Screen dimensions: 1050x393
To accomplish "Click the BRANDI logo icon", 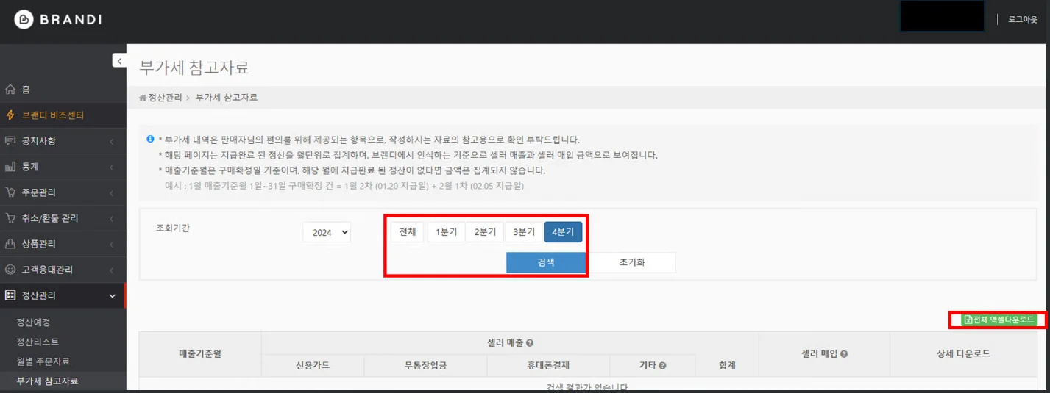I will coord(25,20).
